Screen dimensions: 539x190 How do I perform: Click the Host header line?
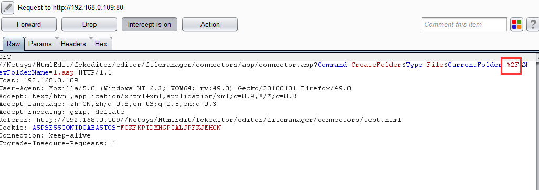click(39, 80)
